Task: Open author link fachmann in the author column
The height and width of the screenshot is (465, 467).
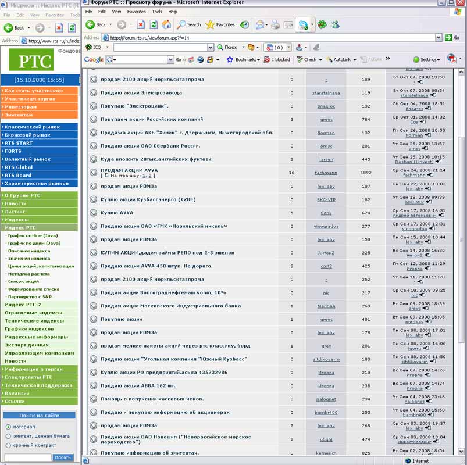Action: click(326, 173)
